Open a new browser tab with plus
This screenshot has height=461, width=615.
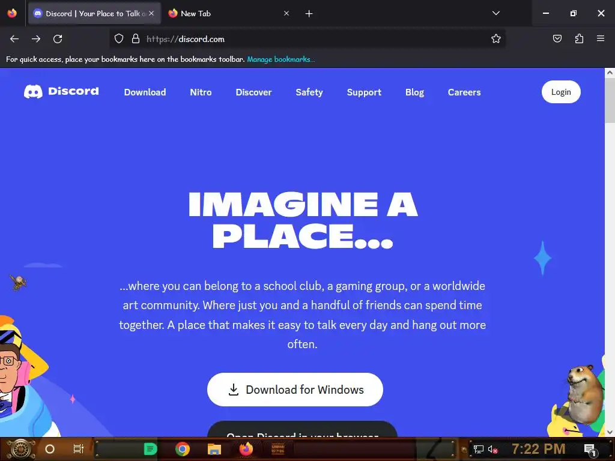click(309, 14)
